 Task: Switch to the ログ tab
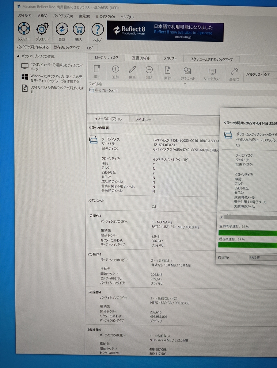[x=90, y=48]
